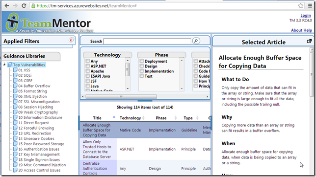Click the Top Vulnerabilities library icon

pos(10,65)
